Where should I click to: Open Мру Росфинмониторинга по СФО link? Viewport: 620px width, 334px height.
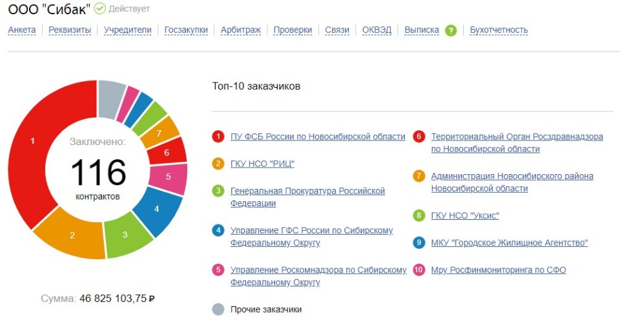pos(498,270)
